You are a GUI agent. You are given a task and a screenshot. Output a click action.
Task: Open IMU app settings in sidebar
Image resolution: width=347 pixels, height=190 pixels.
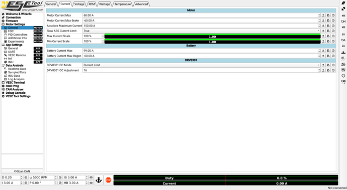point(11,62)
